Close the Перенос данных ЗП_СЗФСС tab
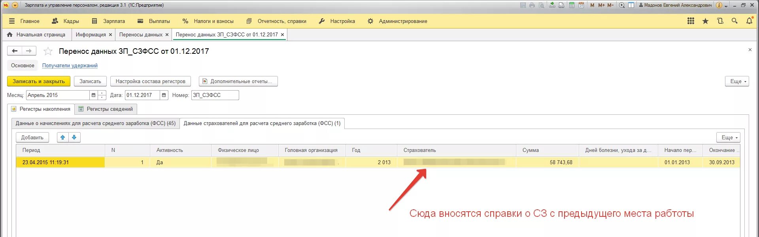759x237 pixels. 282,35
